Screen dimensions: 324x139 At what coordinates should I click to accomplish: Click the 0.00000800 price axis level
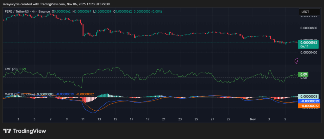(309, 28)
